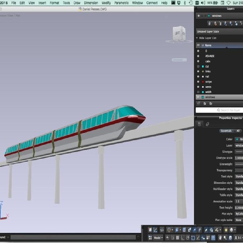
Task: Toggle the Lineweight display status bar icon
Action: pos(208,238)
